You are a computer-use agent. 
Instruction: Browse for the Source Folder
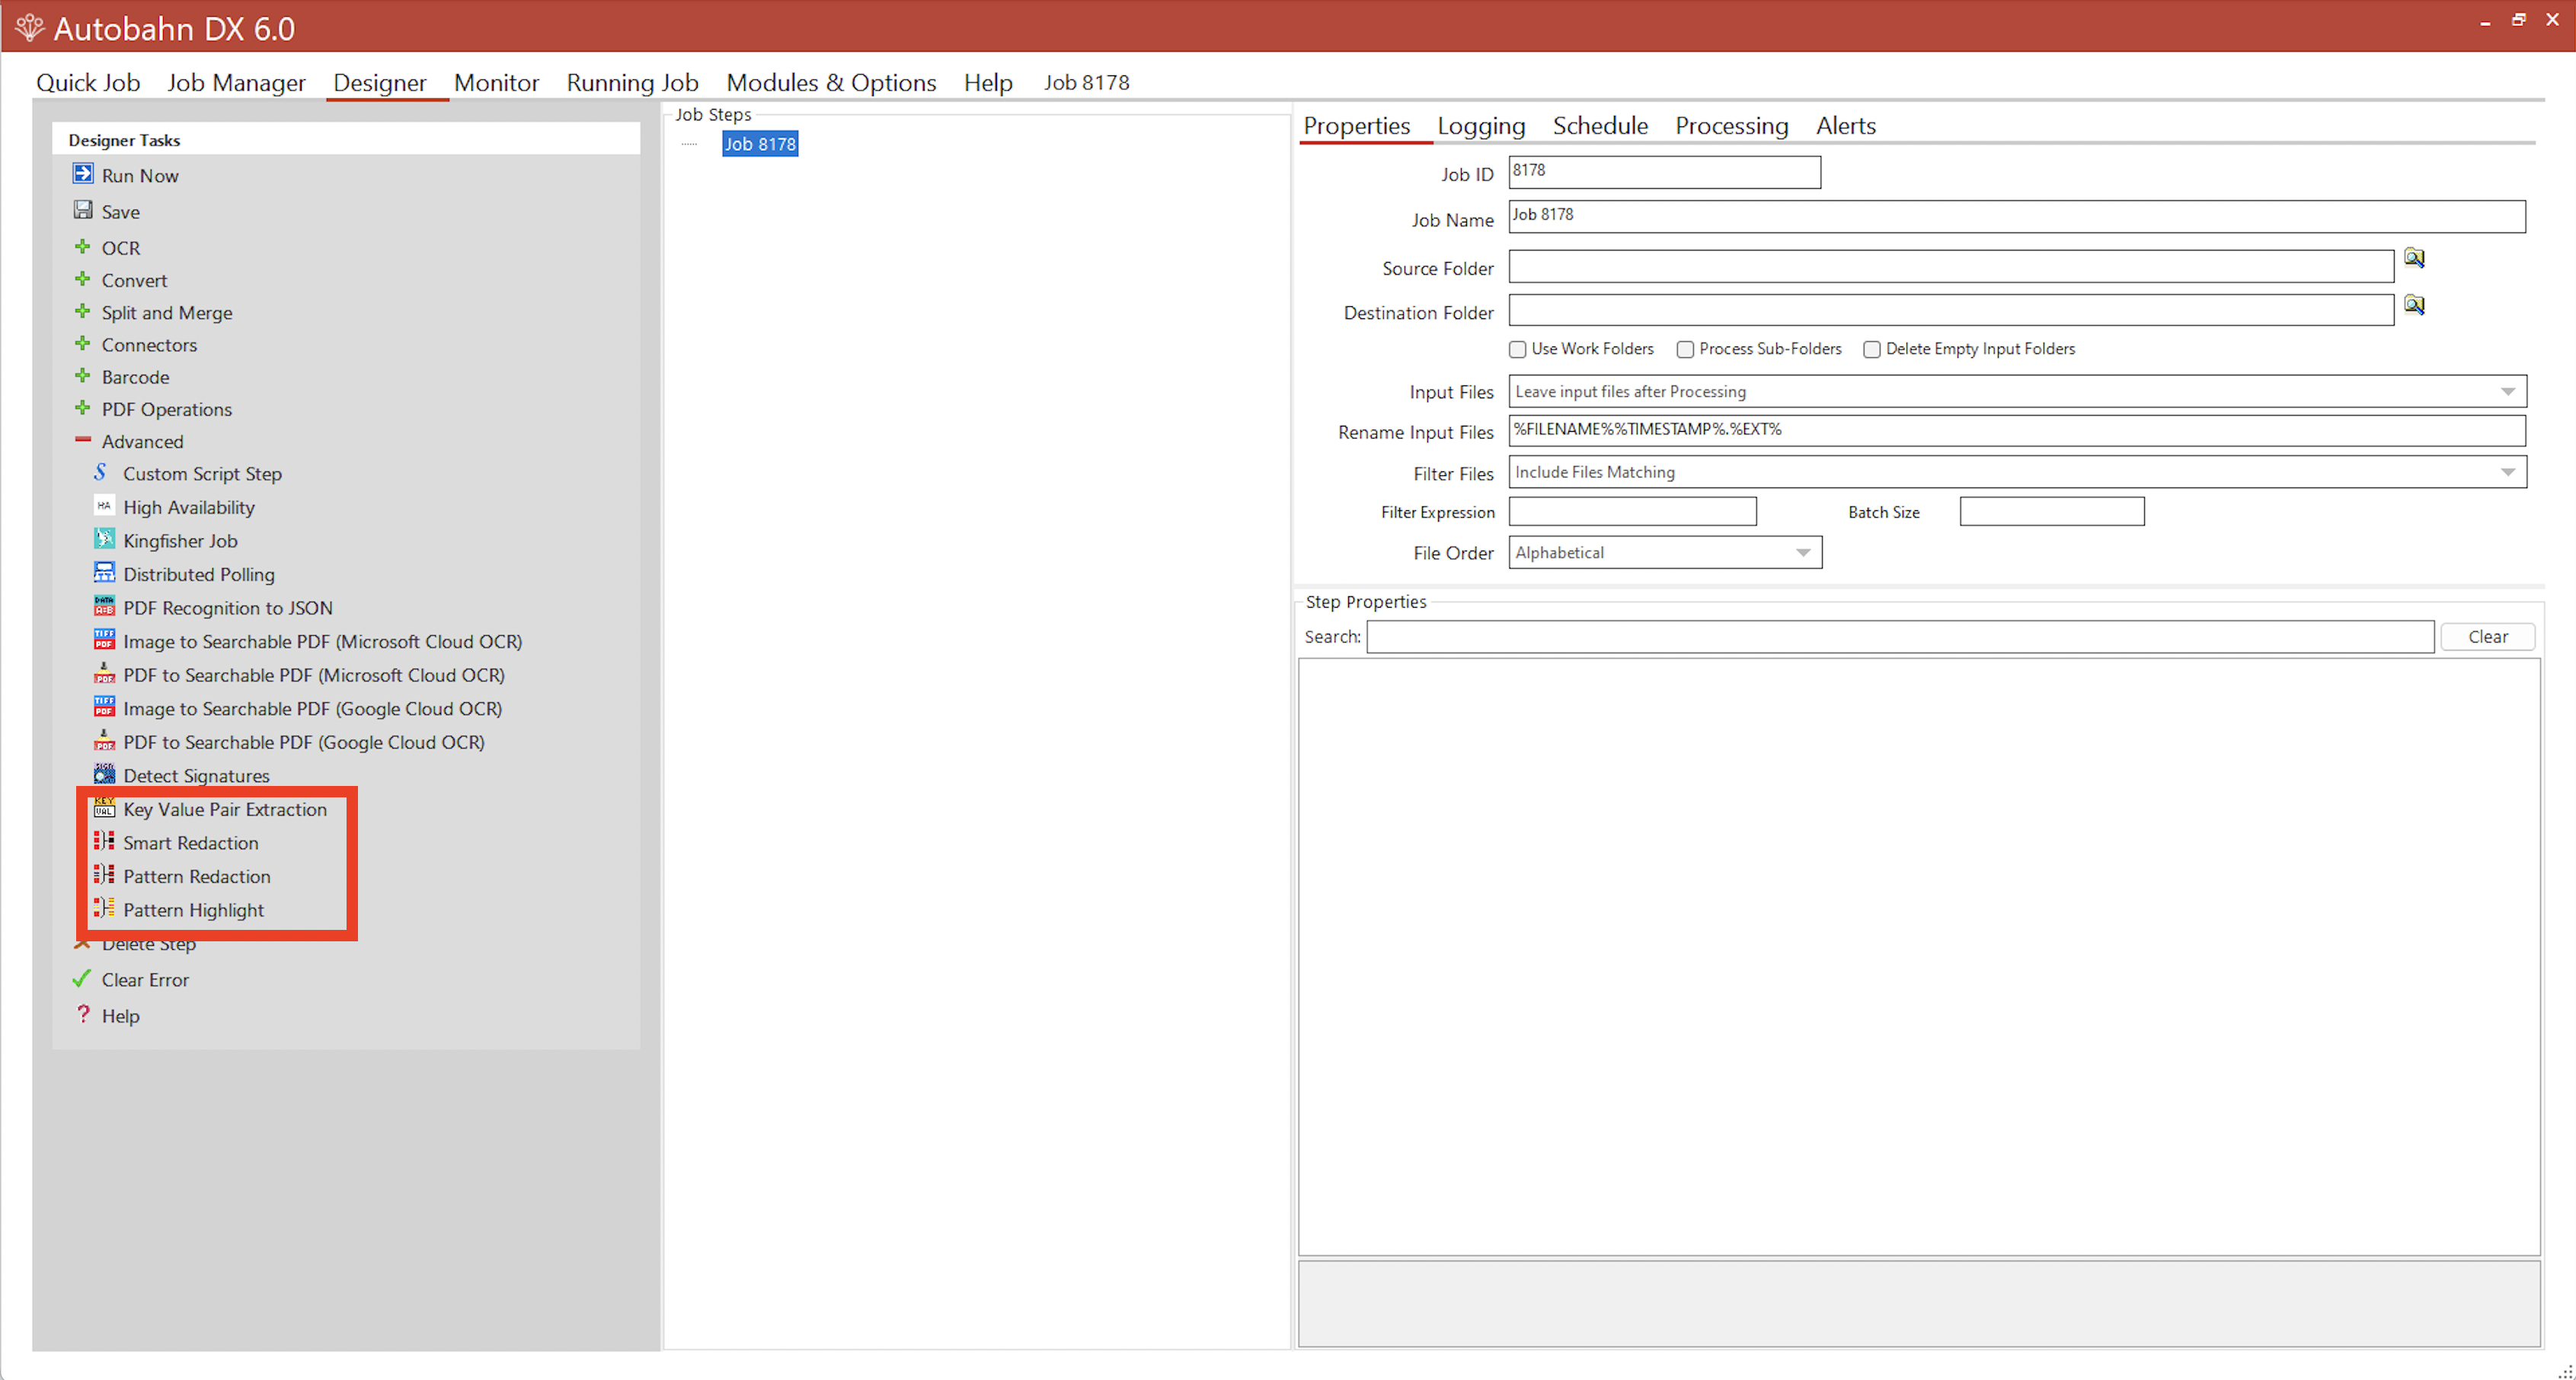point(2414,258)
